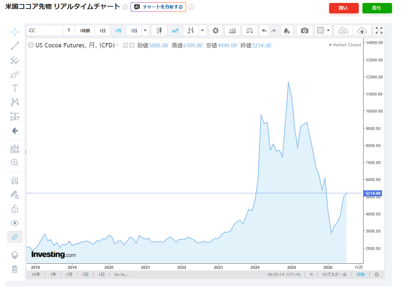Toggle fullscreen mode
This screenshot has height=287, width=405.
pos(379,30)
